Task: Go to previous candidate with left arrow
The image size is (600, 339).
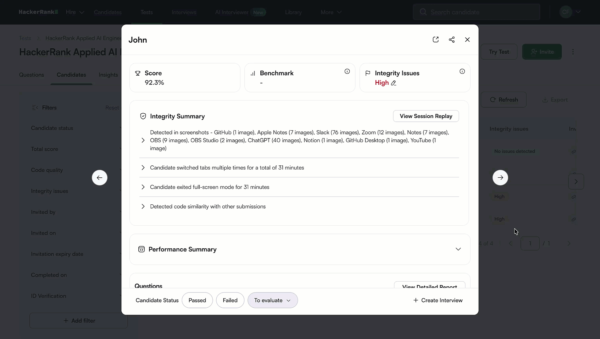Action: point(99,178)
